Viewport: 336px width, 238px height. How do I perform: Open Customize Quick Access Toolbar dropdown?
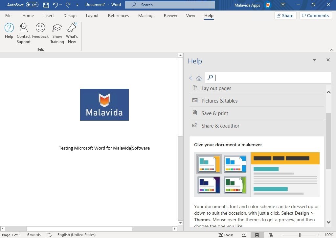[78, 5]
